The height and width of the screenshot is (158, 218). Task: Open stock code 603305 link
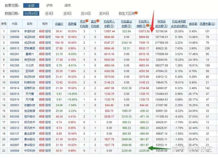(15, 117)
